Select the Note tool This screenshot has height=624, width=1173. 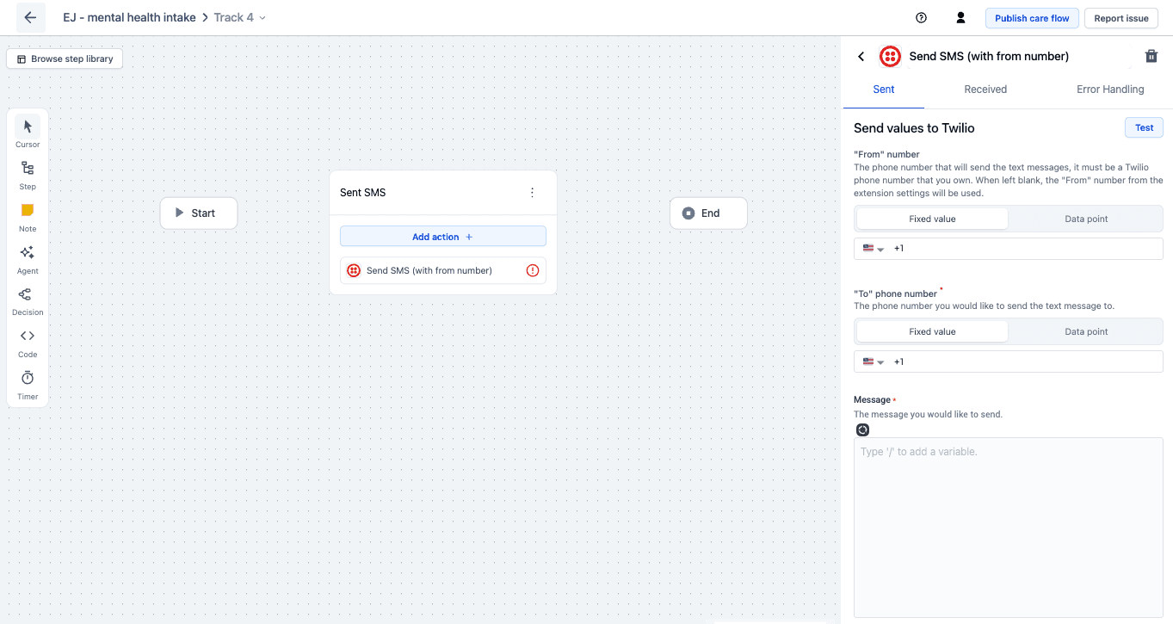click(x=28, y=216)
